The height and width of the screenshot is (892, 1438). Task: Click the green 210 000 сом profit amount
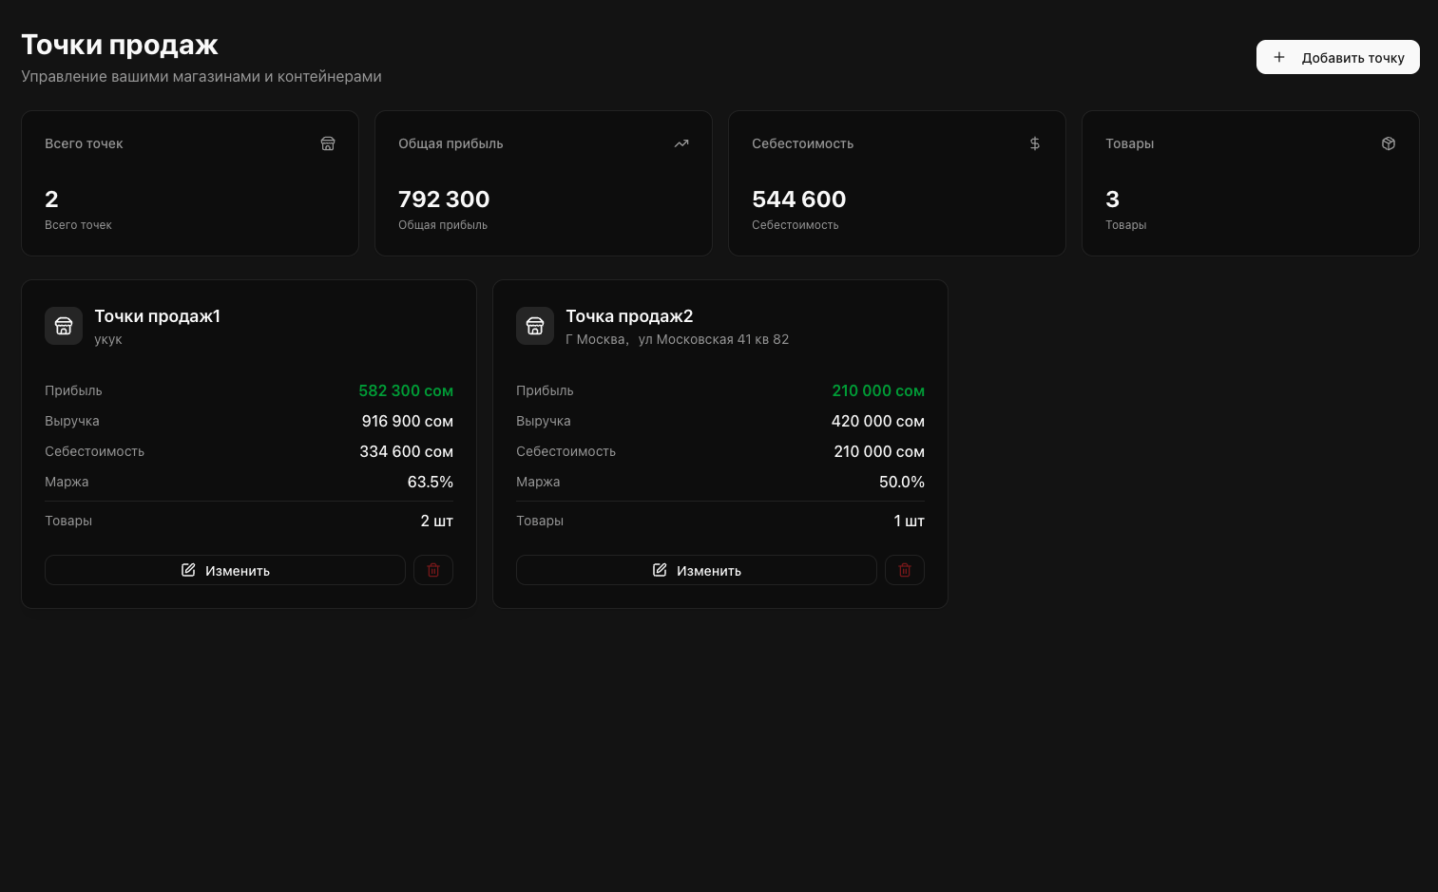click(x=877, y=390)
